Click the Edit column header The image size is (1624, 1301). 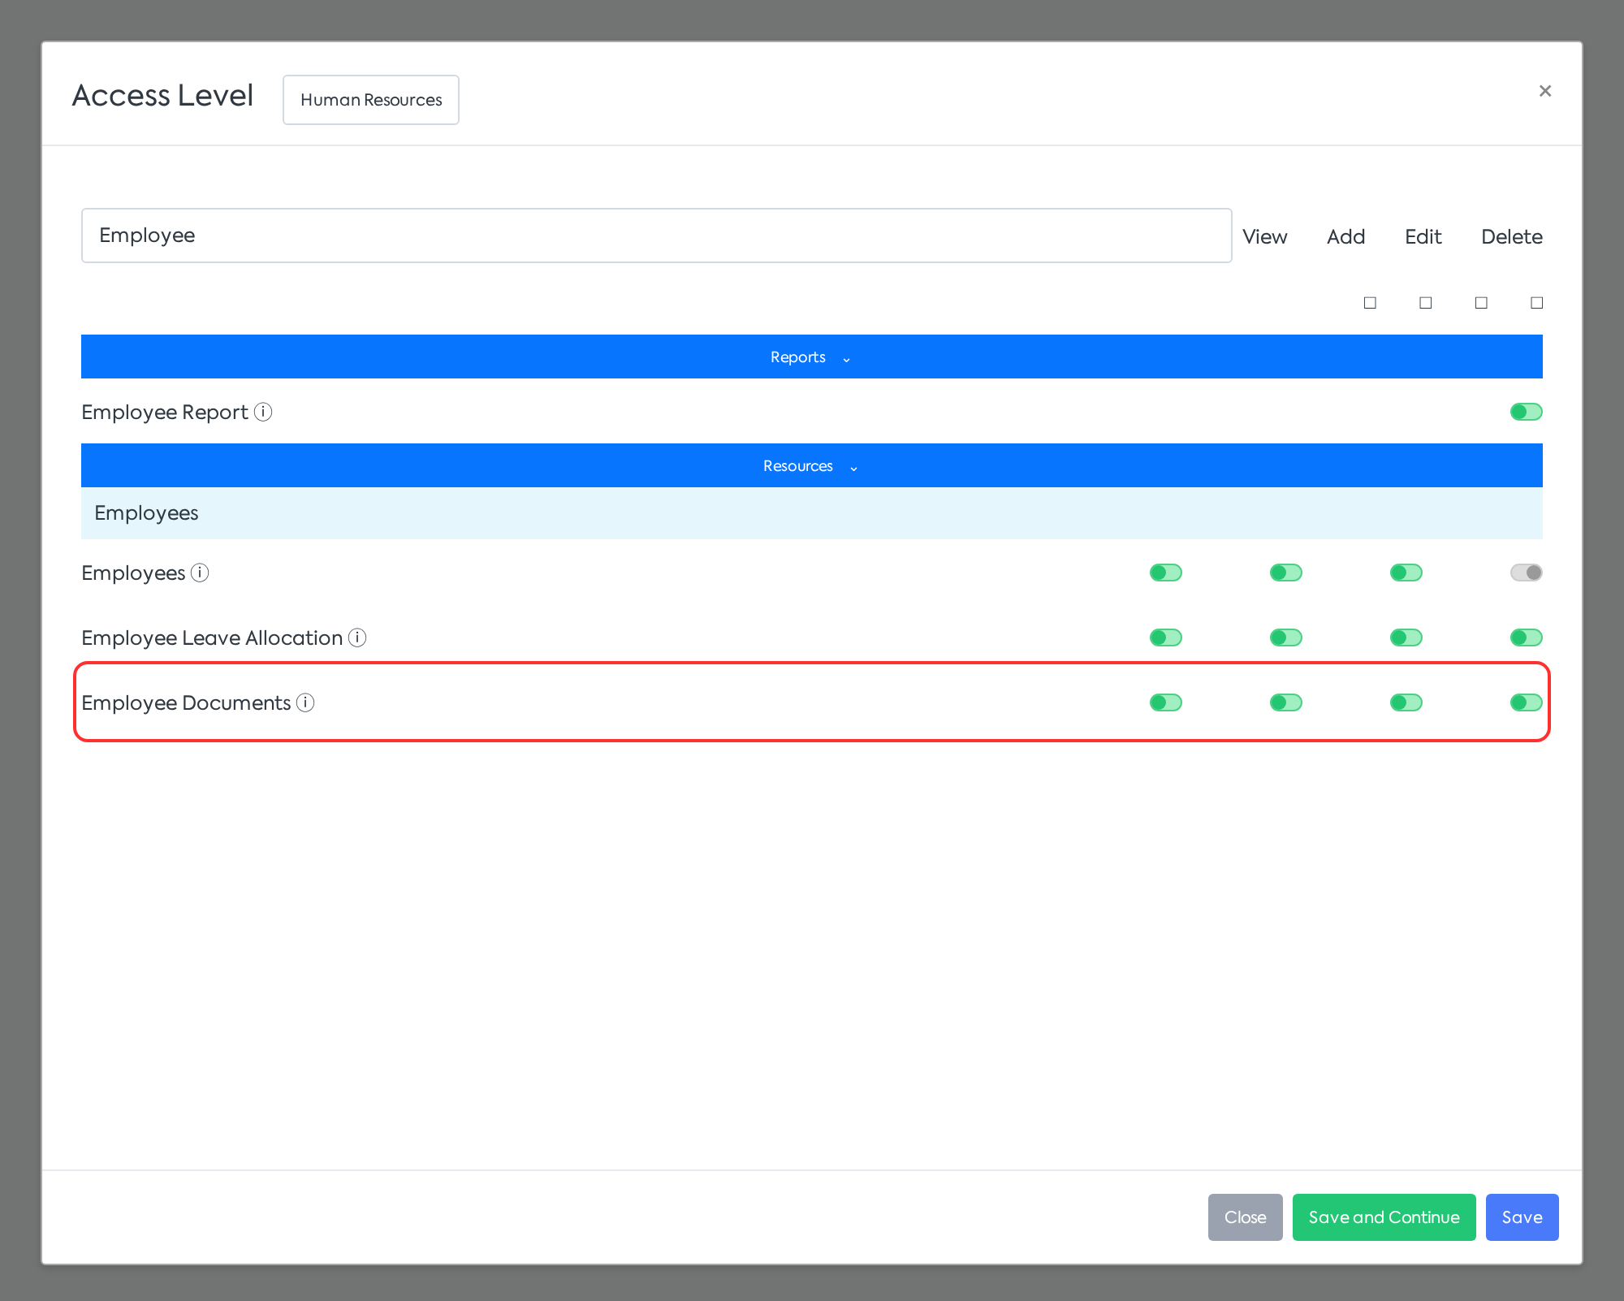coord(1423,236)
